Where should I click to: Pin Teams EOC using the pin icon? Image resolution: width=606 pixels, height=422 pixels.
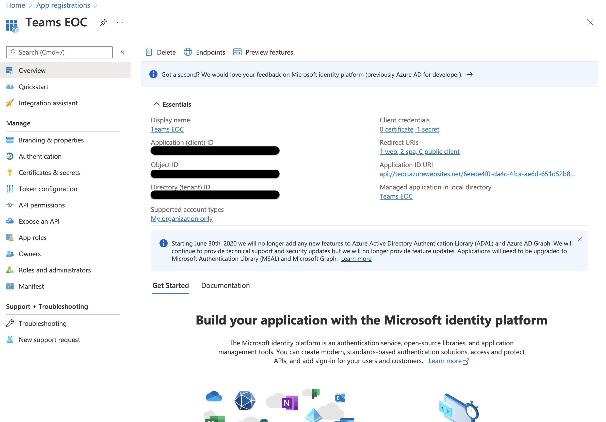[x=103, y=22]
